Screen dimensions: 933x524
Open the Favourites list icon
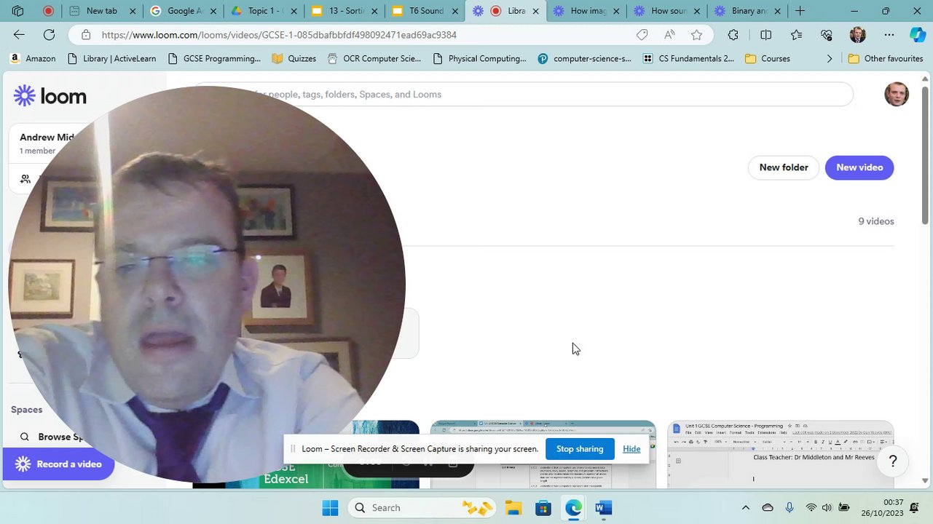[796, 35]
